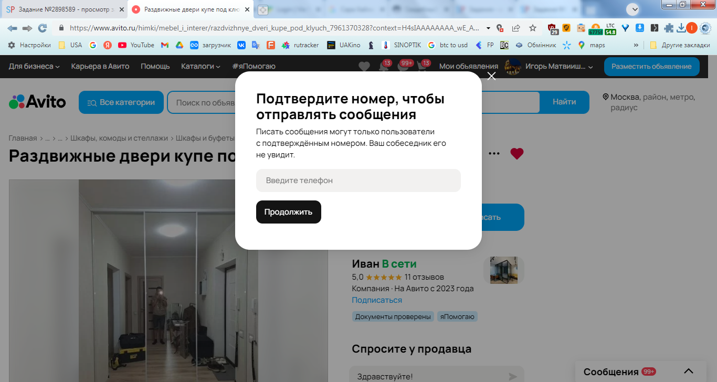Expand 'Для бизнеса' menu
717x382 pixels.
34,66
